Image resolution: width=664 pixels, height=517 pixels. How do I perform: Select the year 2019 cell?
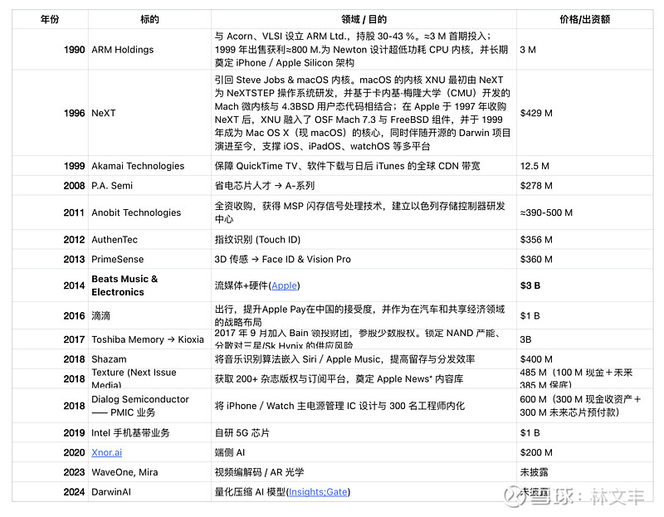(50, 432)
